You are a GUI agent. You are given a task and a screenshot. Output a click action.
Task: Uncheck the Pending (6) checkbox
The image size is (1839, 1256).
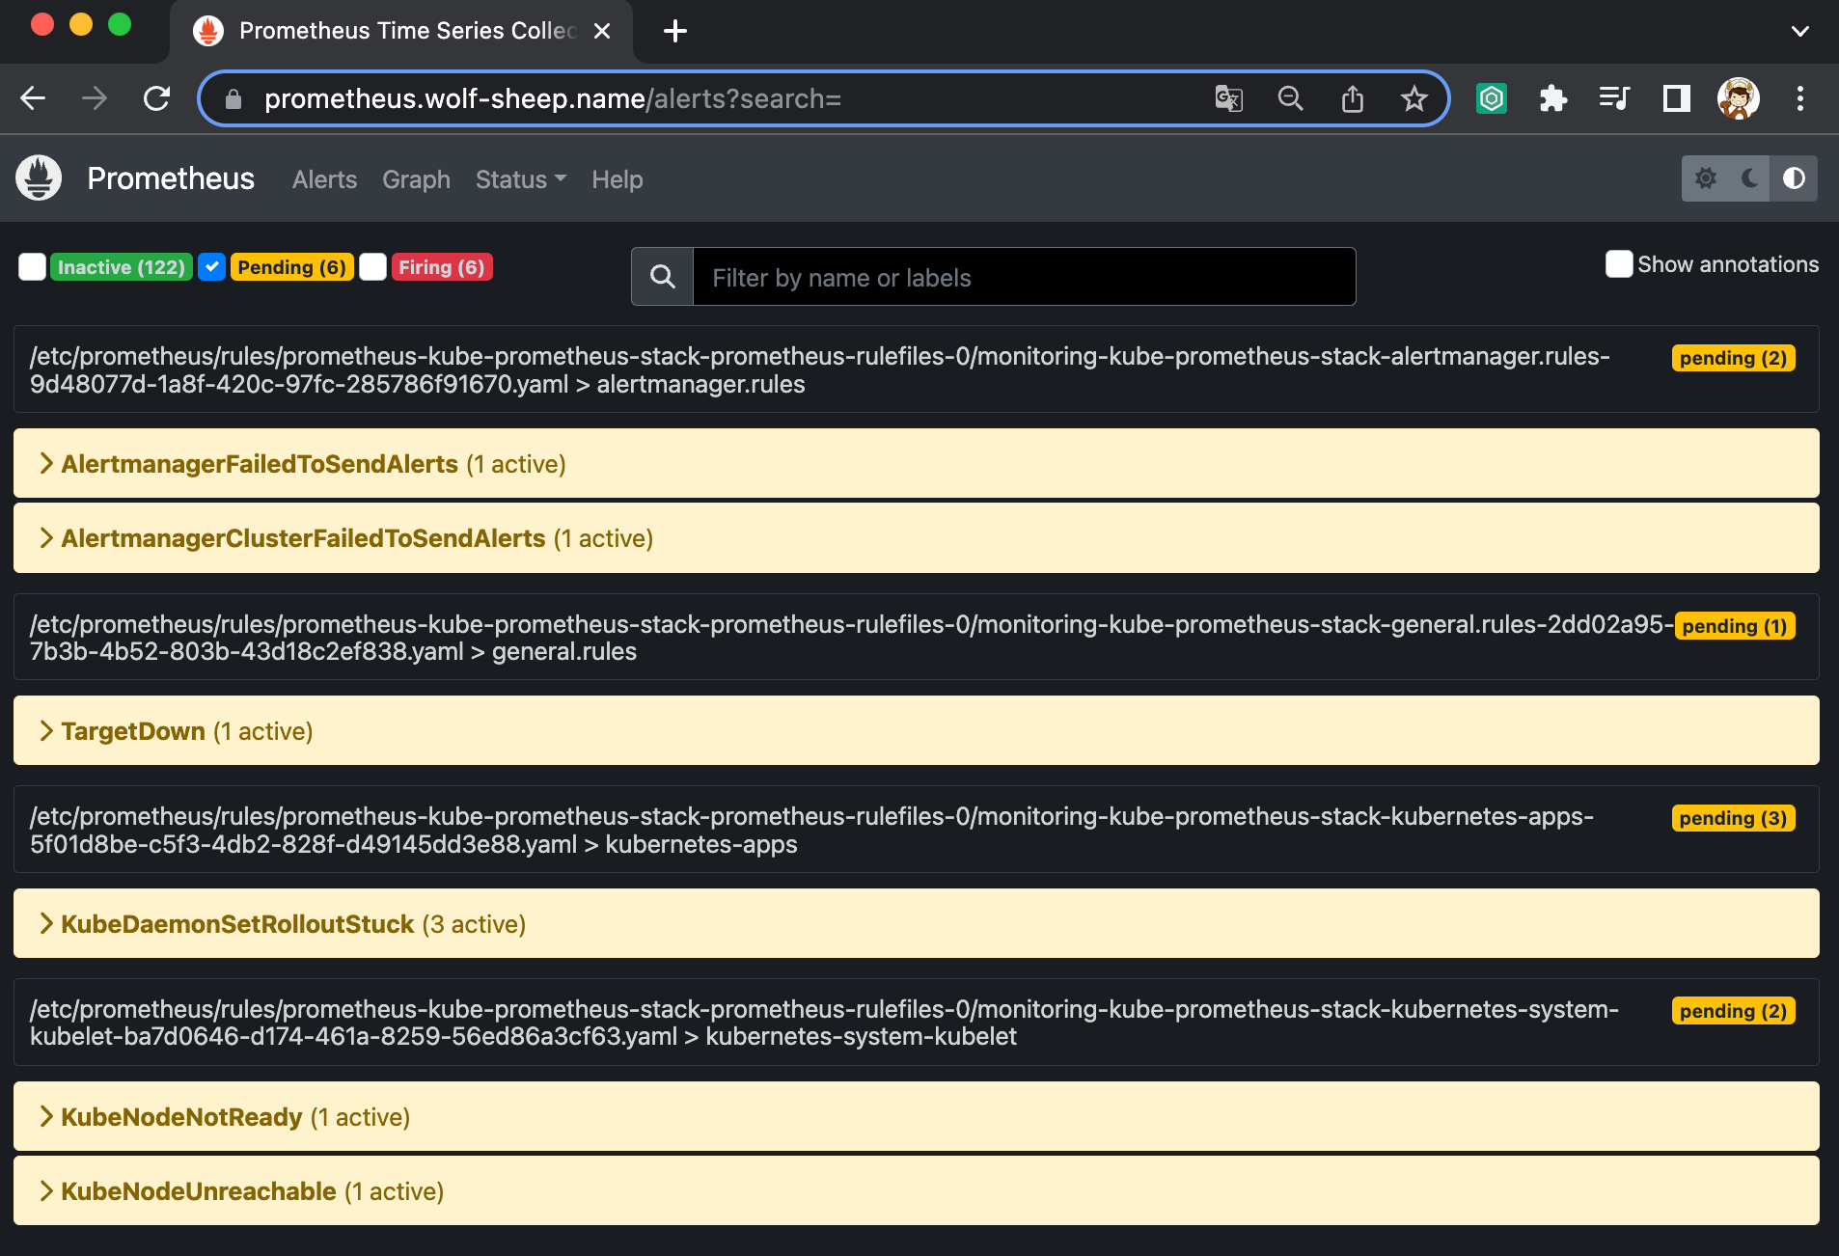pos(211,267)
